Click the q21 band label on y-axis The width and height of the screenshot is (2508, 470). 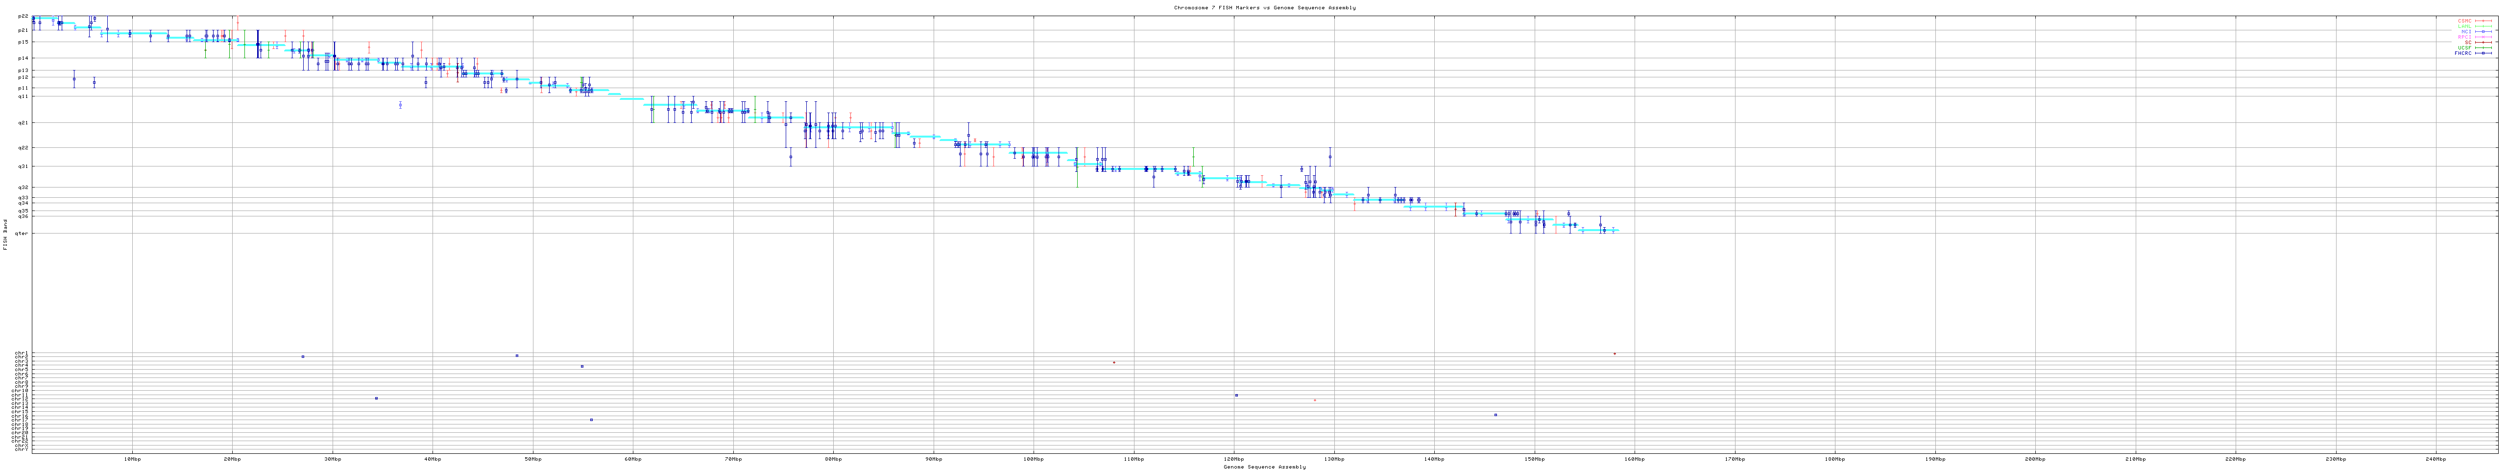pyautogui.click(x=24, y=122)
